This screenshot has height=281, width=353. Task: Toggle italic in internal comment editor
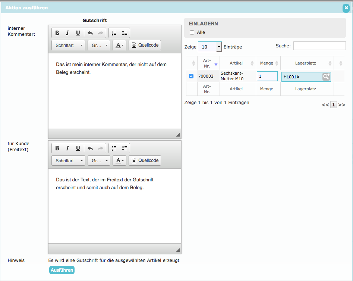coord(67,33)
